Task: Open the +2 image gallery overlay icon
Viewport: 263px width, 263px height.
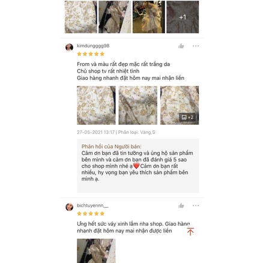Action: click(187, 117)
